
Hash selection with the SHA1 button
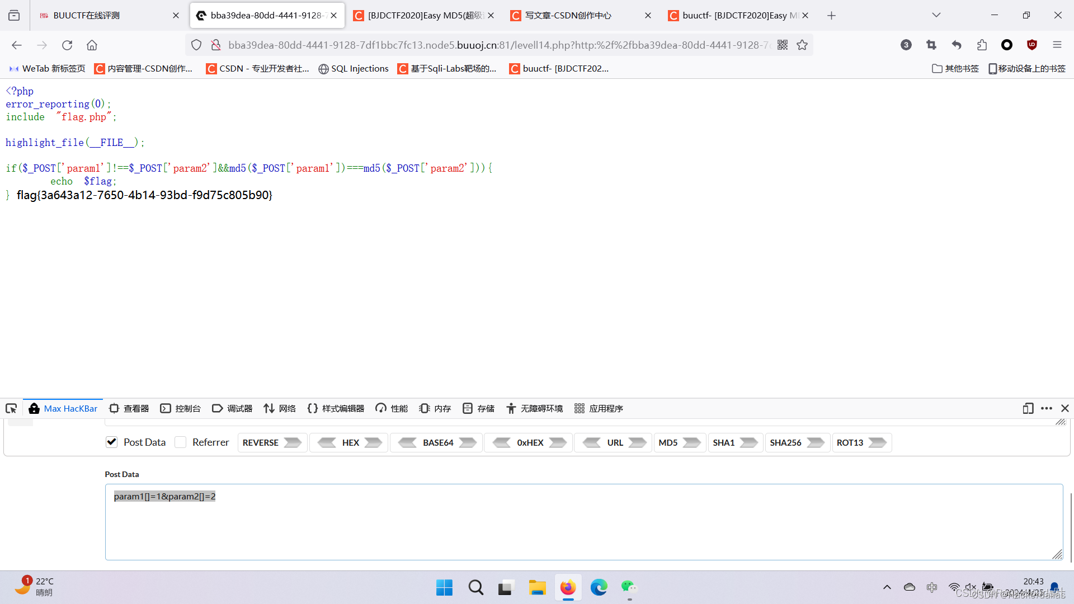click(735, 442)
